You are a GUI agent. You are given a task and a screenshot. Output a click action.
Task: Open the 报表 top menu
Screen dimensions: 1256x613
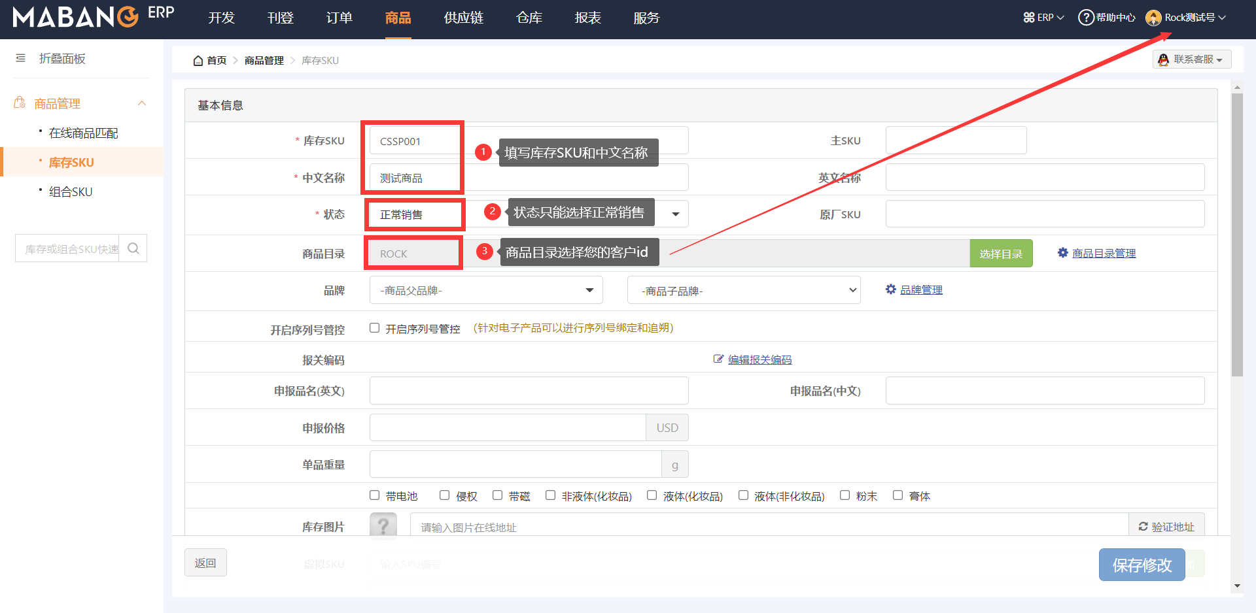click(588, 18)
